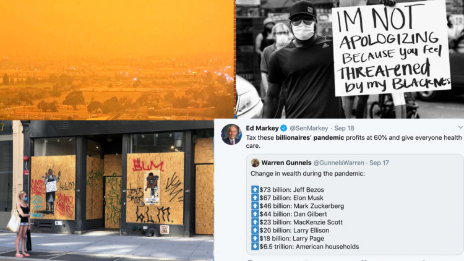464x261 pixels.
Task: Click bold 'billionaires' pandemic' text in tweet
Action: pos(310,137)
